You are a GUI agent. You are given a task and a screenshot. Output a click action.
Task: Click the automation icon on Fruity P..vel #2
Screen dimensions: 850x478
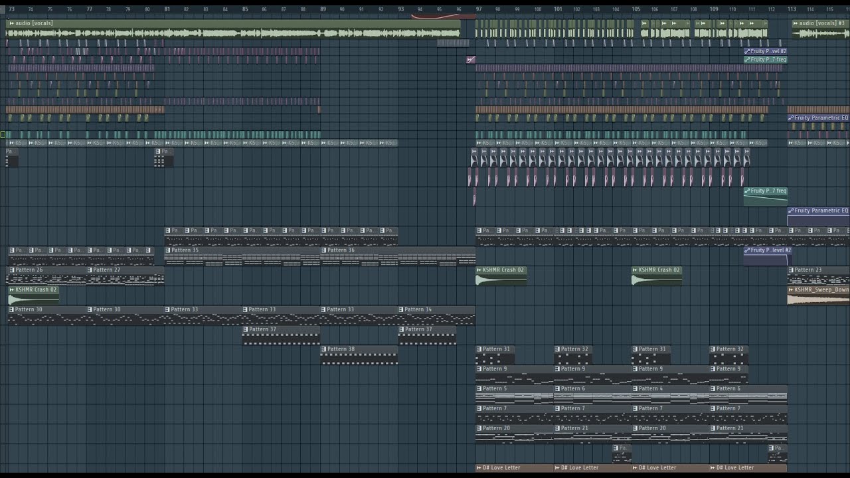click(747, 51)
